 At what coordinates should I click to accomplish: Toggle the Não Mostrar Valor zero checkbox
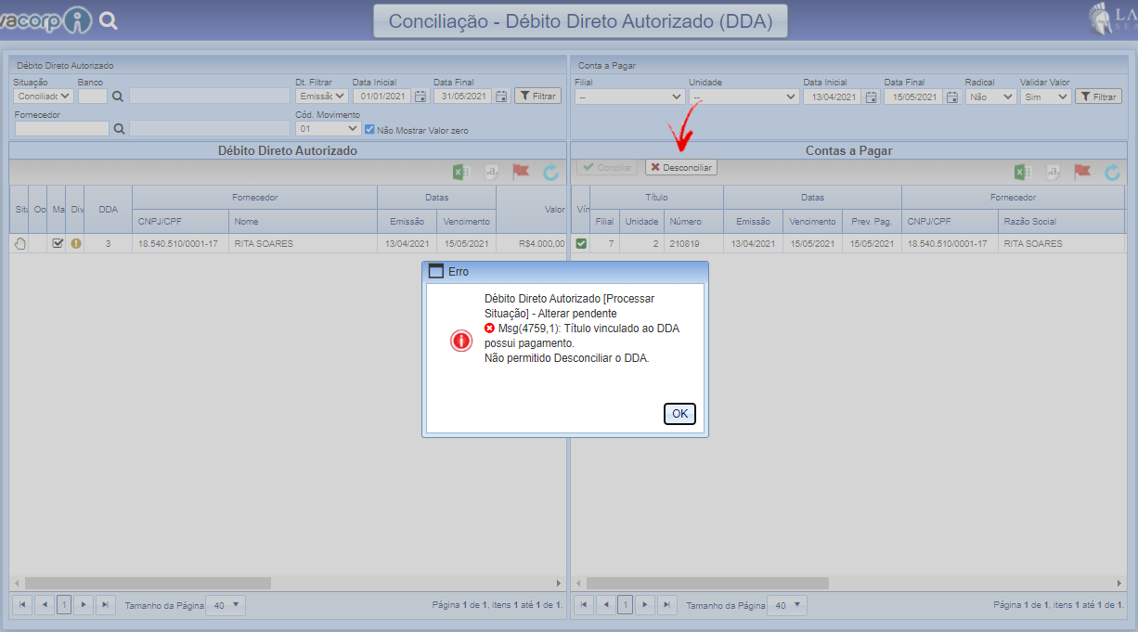click(x=369, y=130)
